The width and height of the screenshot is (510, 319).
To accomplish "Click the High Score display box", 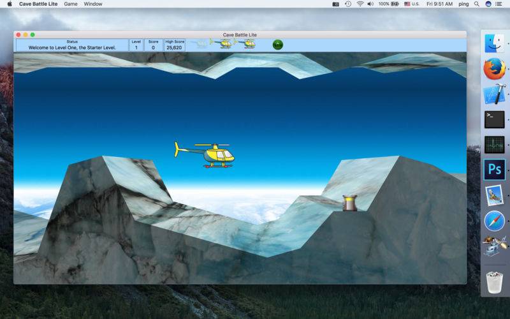I will [174, 45].
